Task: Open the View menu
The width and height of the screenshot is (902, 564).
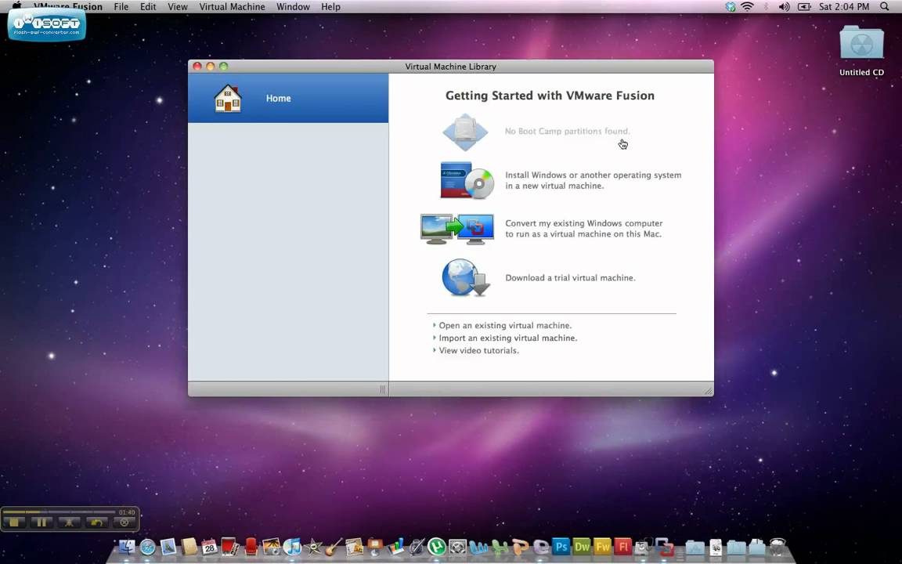Action: (x=177, y=7)
